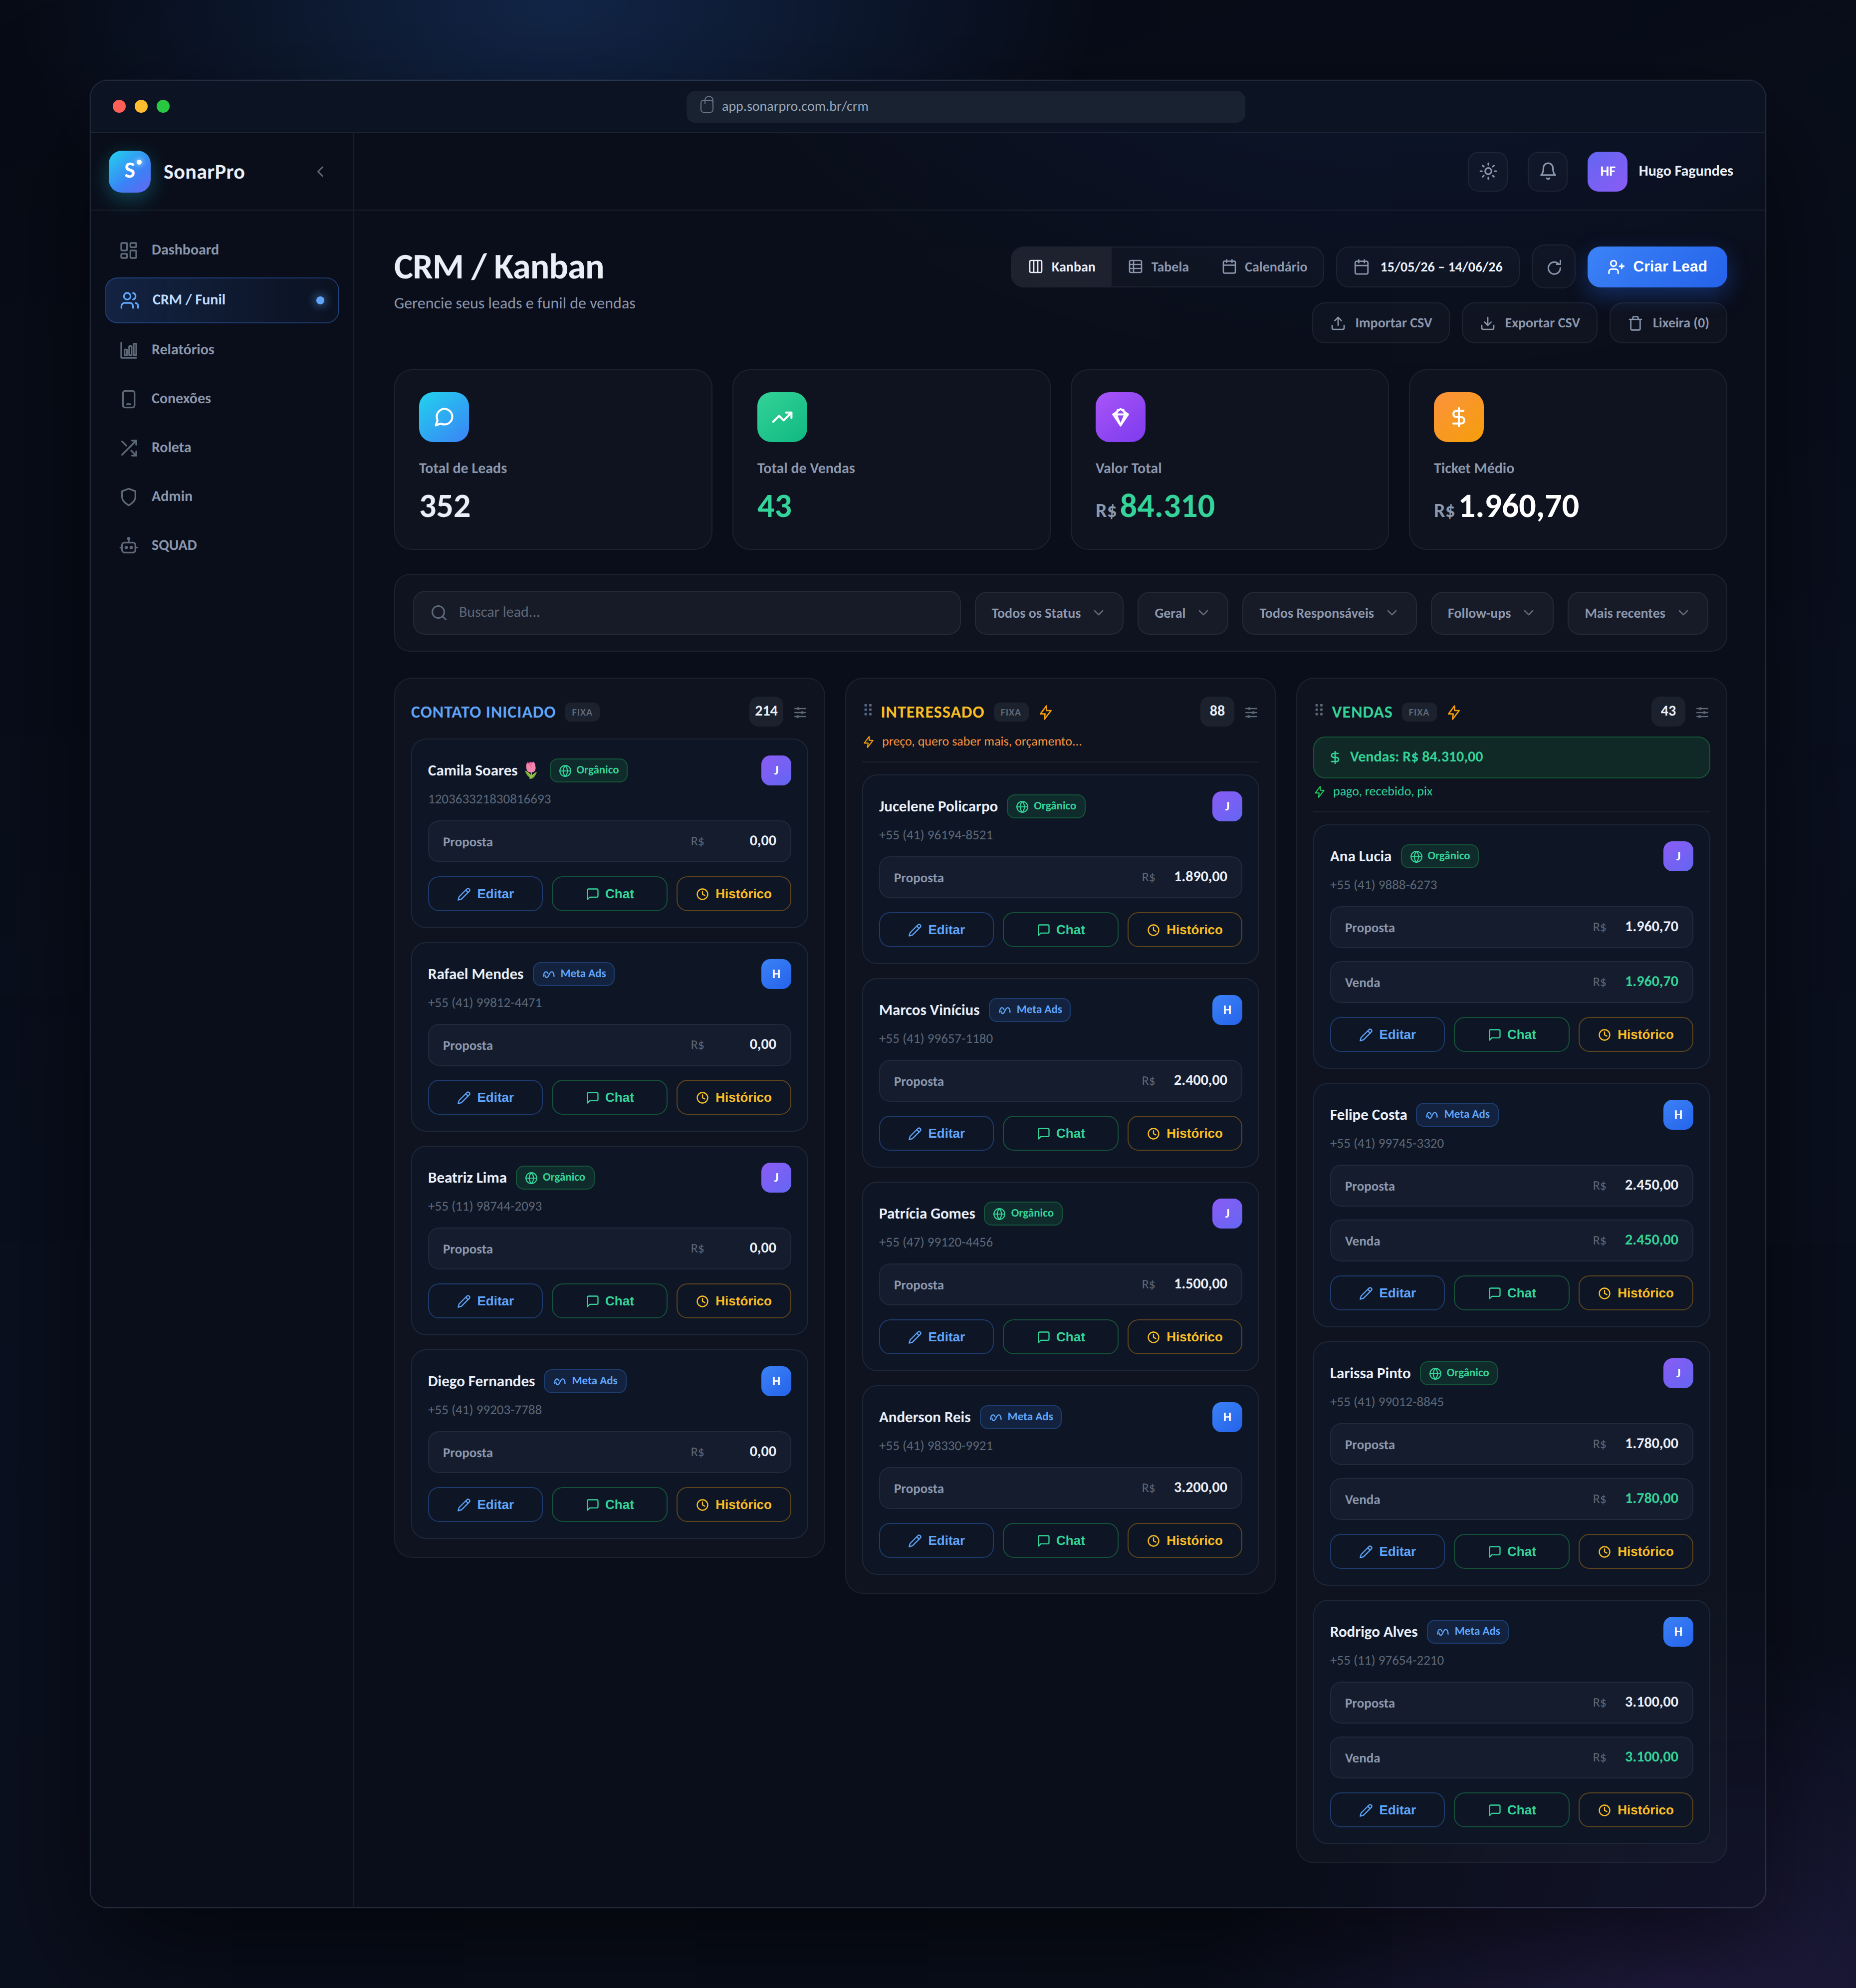Click the Total de Leads chat-bubble icon
The image size is (1856, 1988).
pyautogui.click(x=444, y=417)
